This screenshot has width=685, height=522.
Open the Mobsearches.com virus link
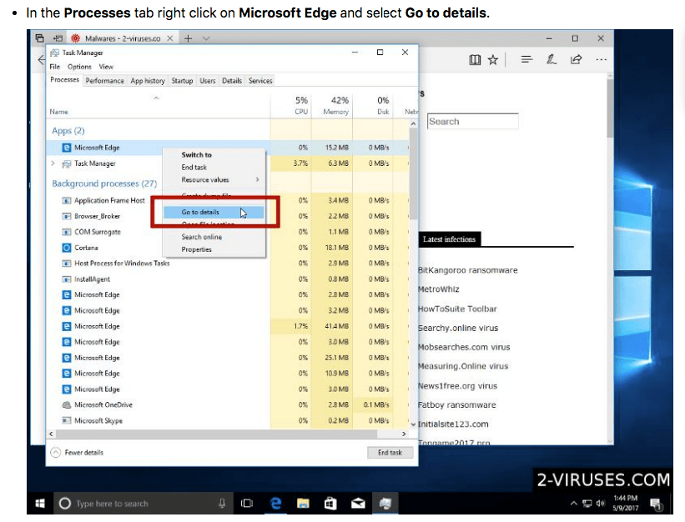[464, 347]
